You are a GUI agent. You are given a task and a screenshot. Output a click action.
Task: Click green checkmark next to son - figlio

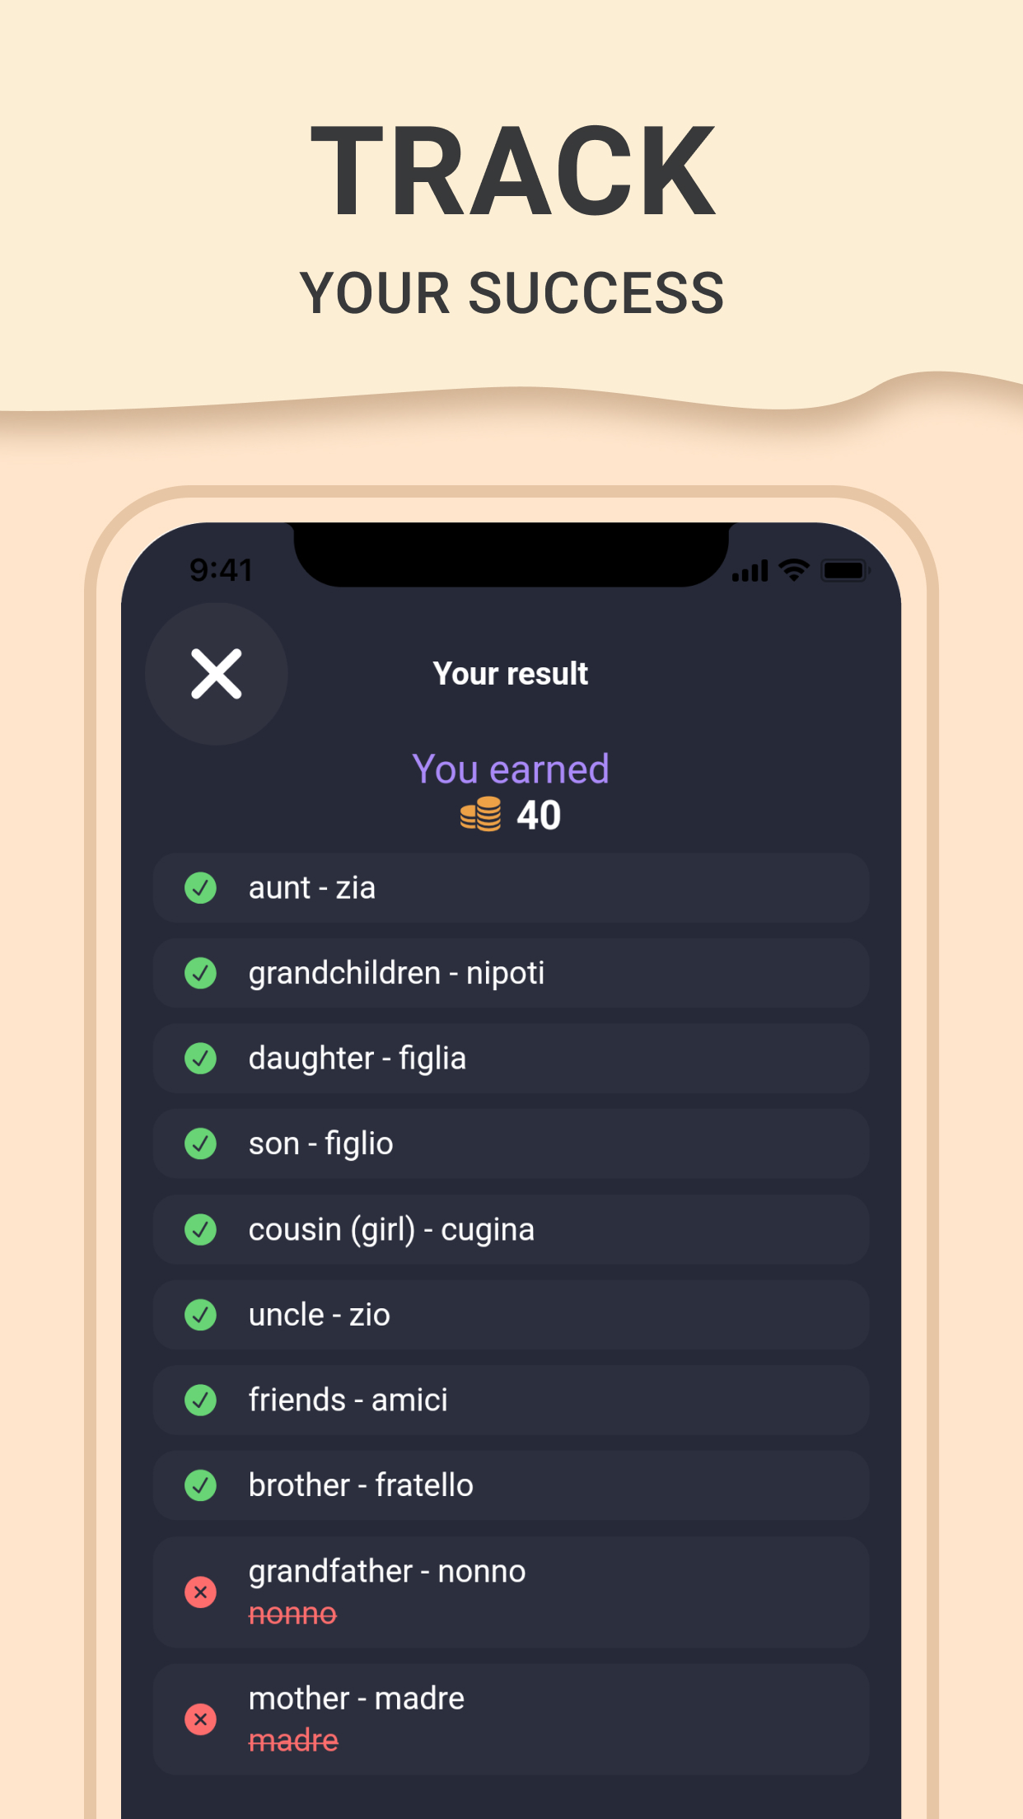coord(200,1143)
